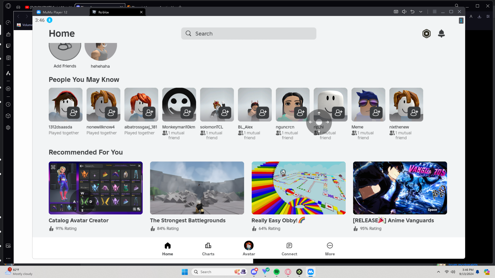This screenshot has width=495, height=278.
Task: Click the Home page title
Action: tap(62, 33)
